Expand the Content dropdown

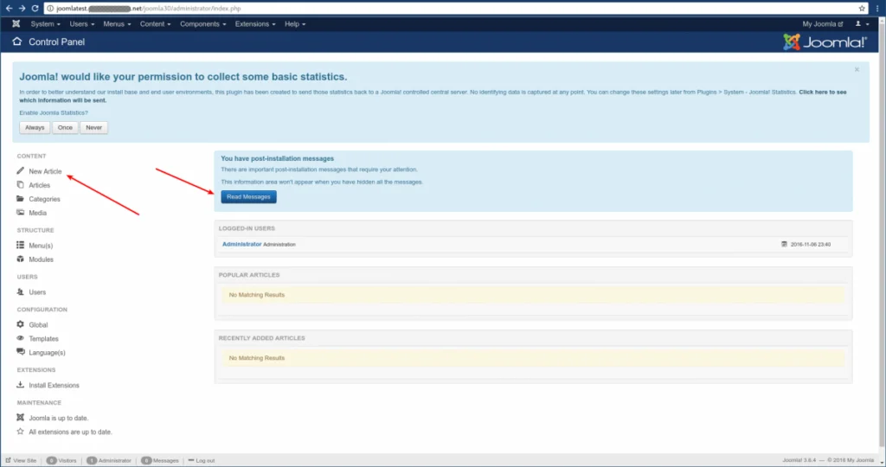click(156, 23)
